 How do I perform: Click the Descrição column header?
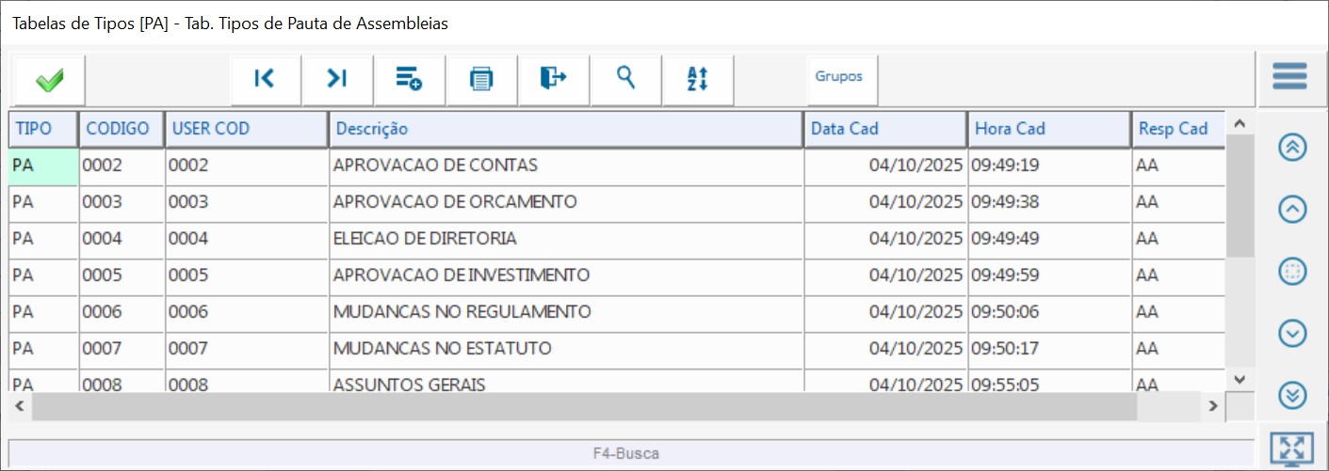coord(565,129)
